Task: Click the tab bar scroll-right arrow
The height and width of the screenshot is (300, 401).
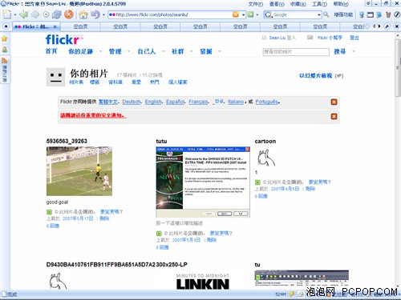Action: pyautogui.click(x=379, y=26)
